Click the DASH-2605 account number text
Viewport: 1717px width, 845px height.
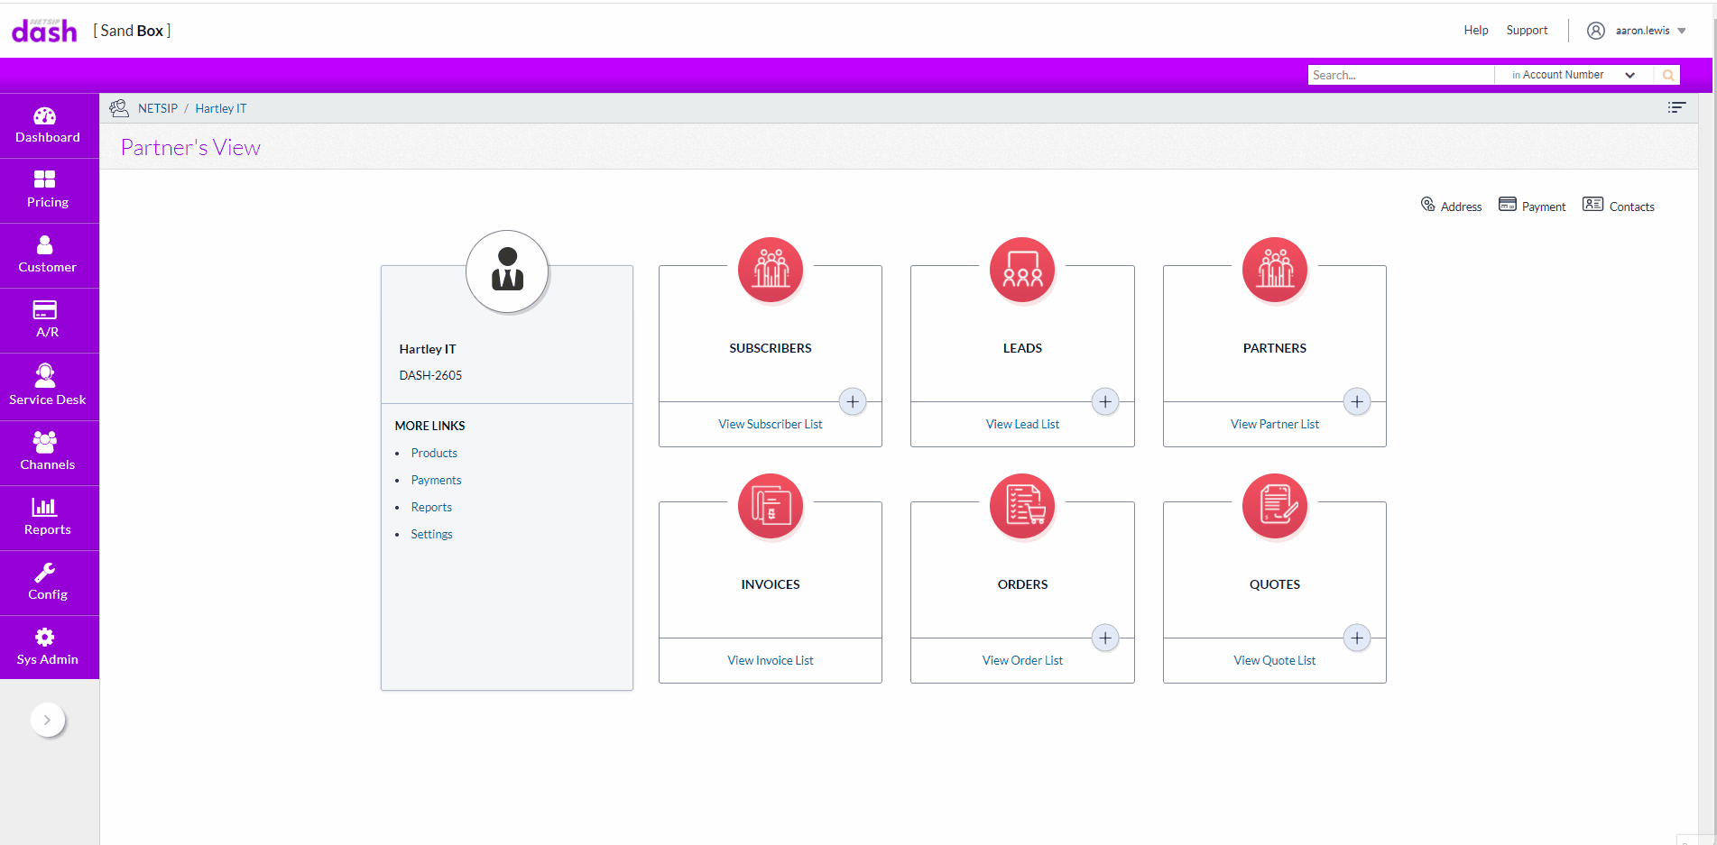click(430, 375)
